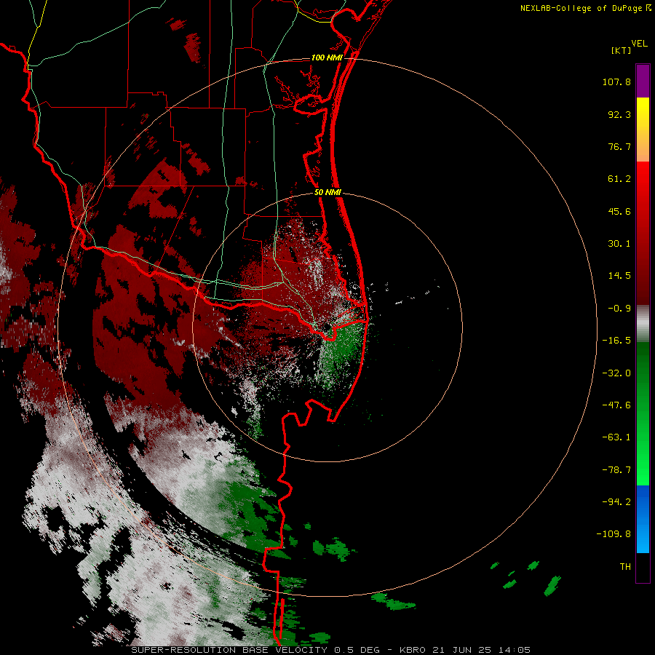
Task: Select the -94.2 velocity scale value
Action: 616,502
